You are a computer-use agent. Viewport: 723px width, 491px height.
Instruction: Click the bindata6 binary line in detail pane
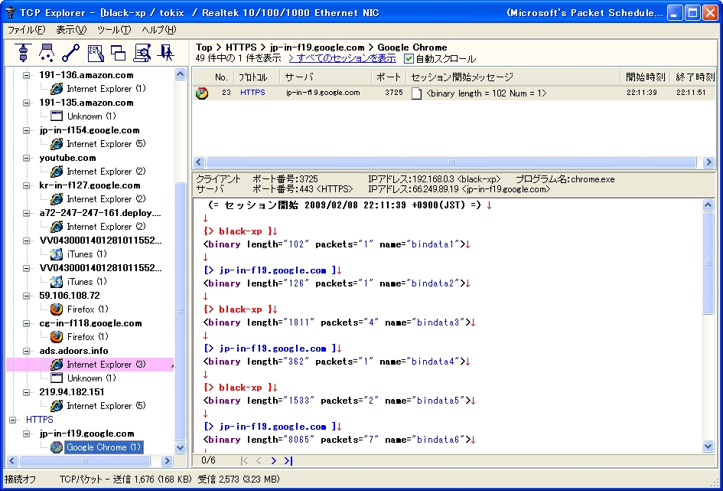tap(339, 440)
